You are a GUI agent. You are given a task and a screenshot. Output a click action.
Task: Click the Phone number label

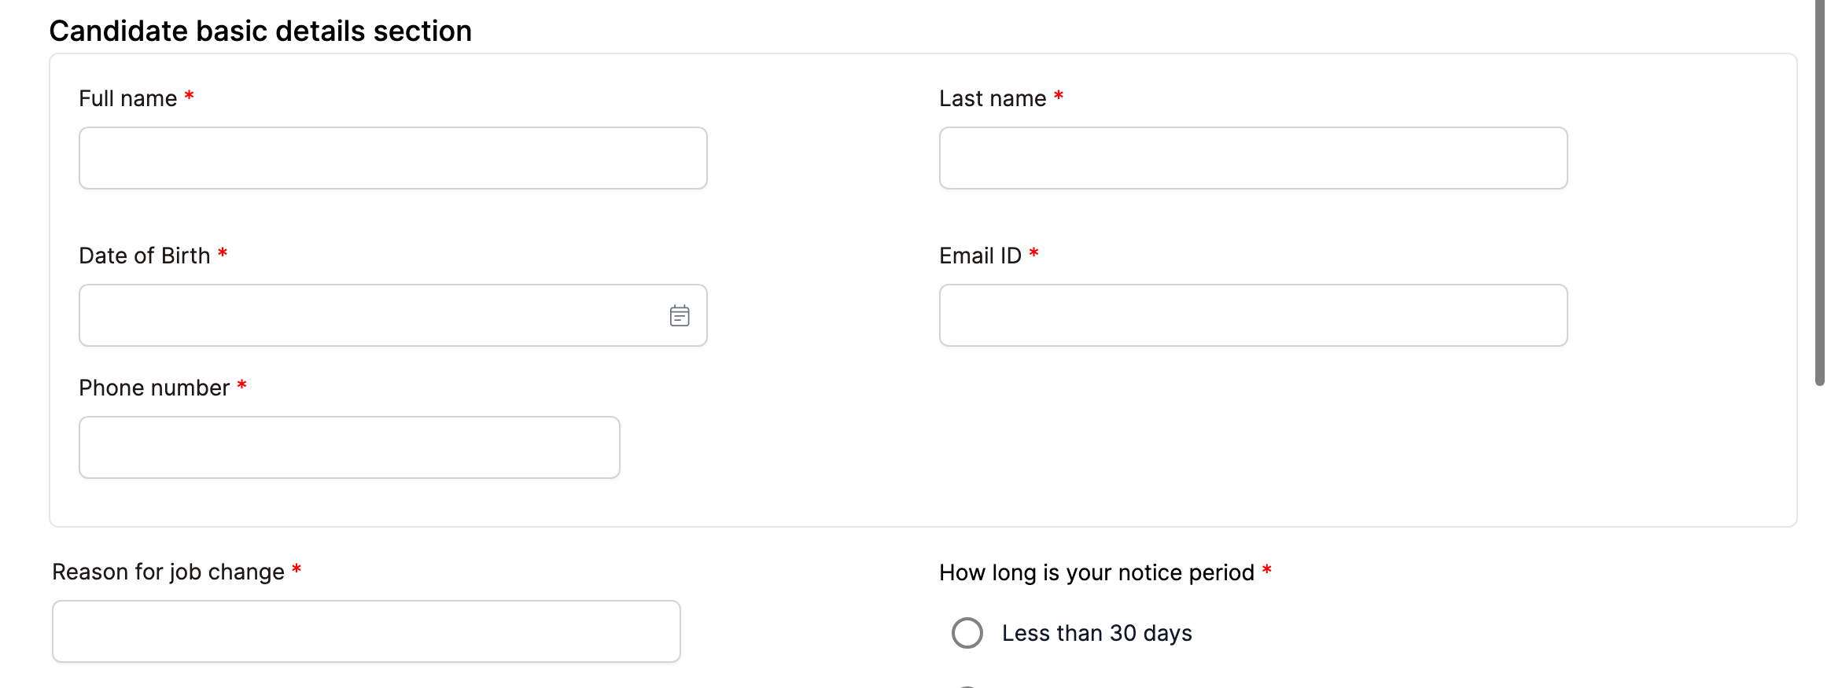pos(154,388)
